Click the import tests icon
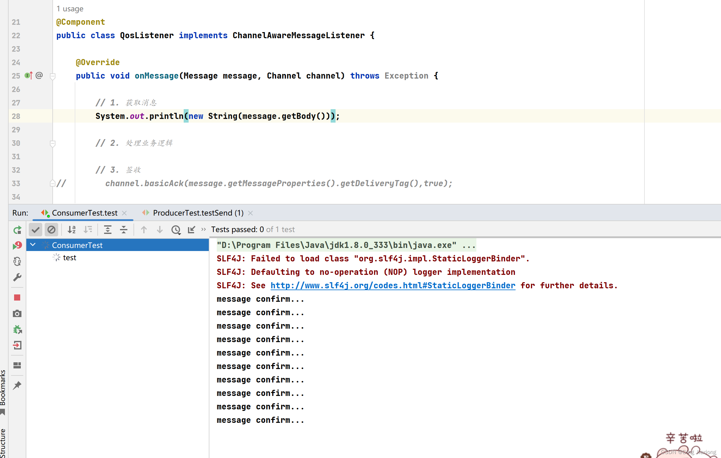The image size is (721, 458). 192,230
